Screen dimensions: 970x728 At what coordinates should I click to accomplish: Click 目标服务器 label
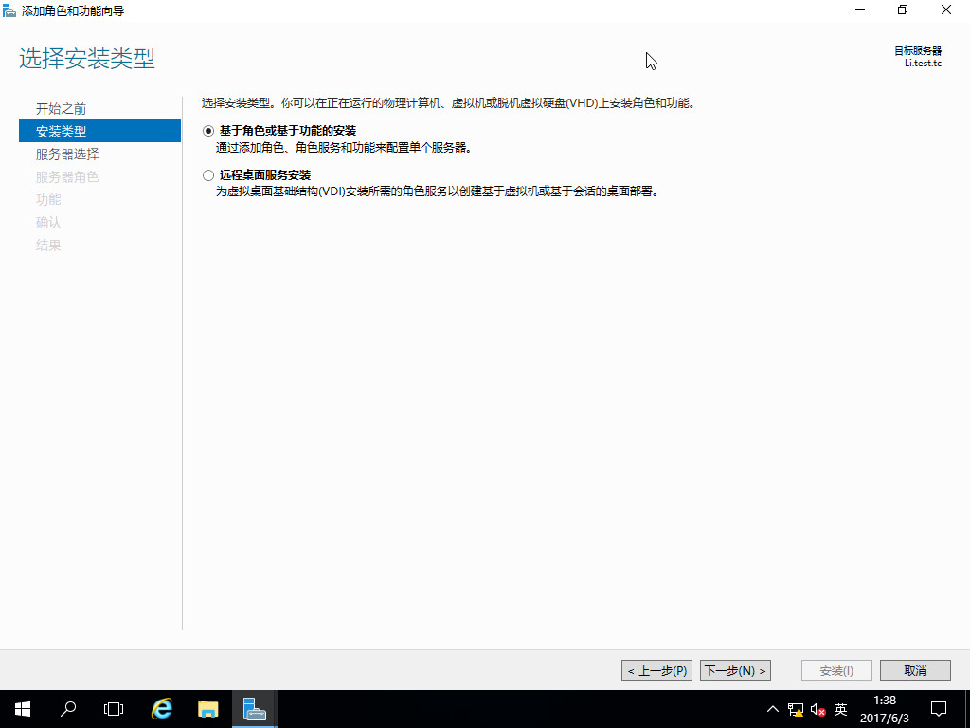(918, 51)
